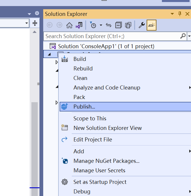Collapse all items in Solution Explorer

(x=118, y=25)
